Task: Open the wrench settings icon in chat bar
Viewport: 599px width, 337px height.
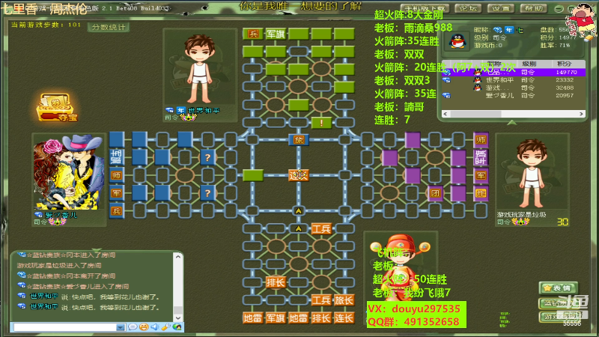Action: [165, 327]
